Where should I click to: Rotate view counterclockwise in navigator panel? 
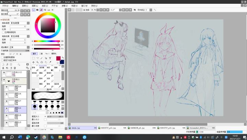(x=22, y=15)
